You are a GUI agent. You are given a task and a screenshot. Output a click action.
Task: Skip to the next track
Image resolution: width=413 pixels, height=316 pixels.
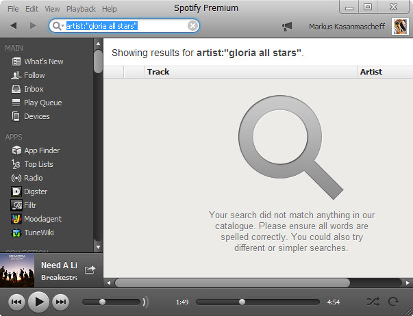(x=61, y=302)
